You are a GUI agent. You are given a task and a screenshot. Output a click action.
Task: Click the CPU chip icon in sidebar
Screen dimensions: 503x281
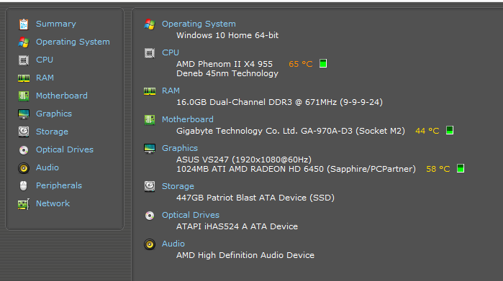click(x=24, y=60)
